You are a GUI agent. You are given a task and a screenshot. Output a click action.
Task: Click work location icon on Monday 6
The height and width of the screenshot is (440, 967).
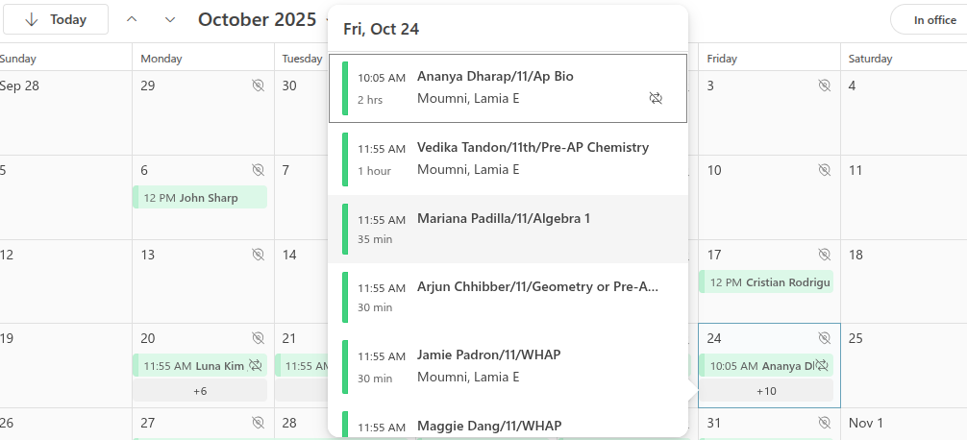pos(258,170)
